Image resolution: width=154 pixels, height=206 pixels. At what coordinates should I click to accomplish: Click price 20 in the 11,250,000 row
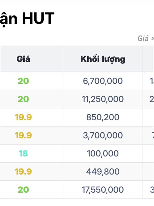pos(23,99)
